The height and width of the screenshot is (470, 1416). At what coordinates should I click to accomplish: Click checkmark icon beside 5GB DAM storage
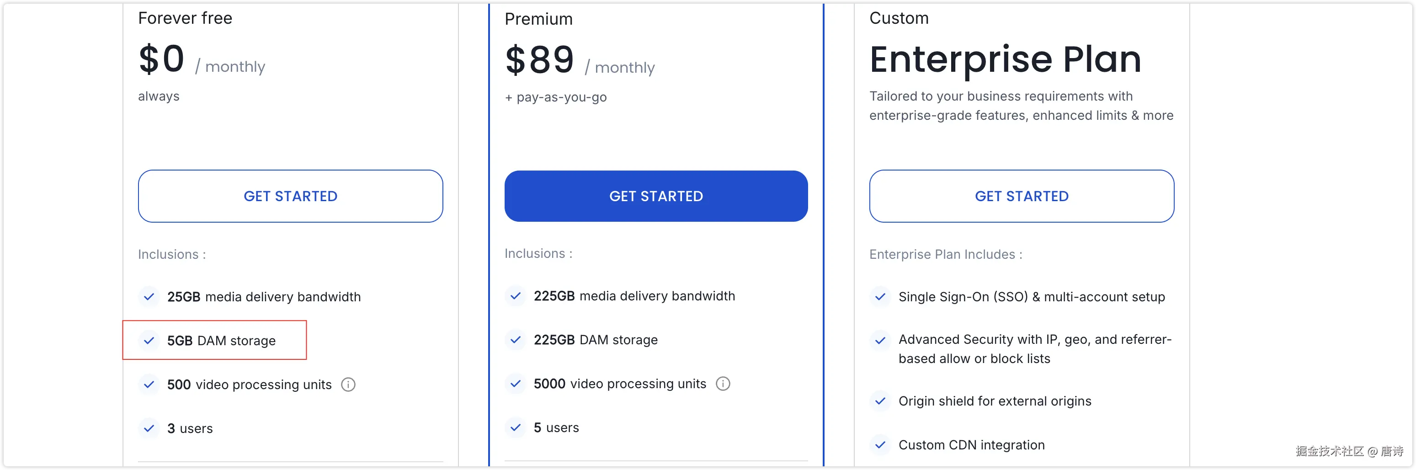[x=149, y=341]
